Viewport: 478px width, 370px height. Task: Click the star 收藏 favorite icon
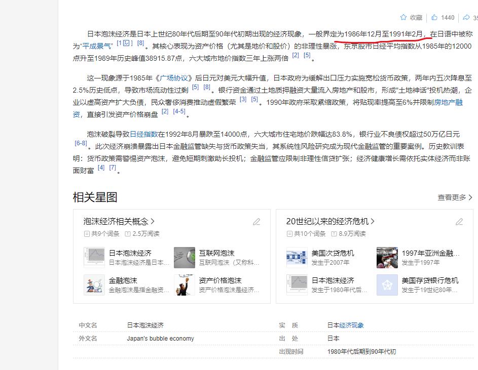(403, 17)
